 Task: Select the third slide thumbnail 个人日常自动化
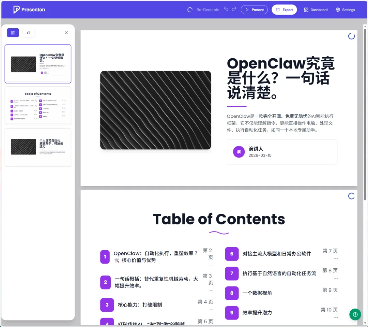pyautogui.click(x=38, y=147)
